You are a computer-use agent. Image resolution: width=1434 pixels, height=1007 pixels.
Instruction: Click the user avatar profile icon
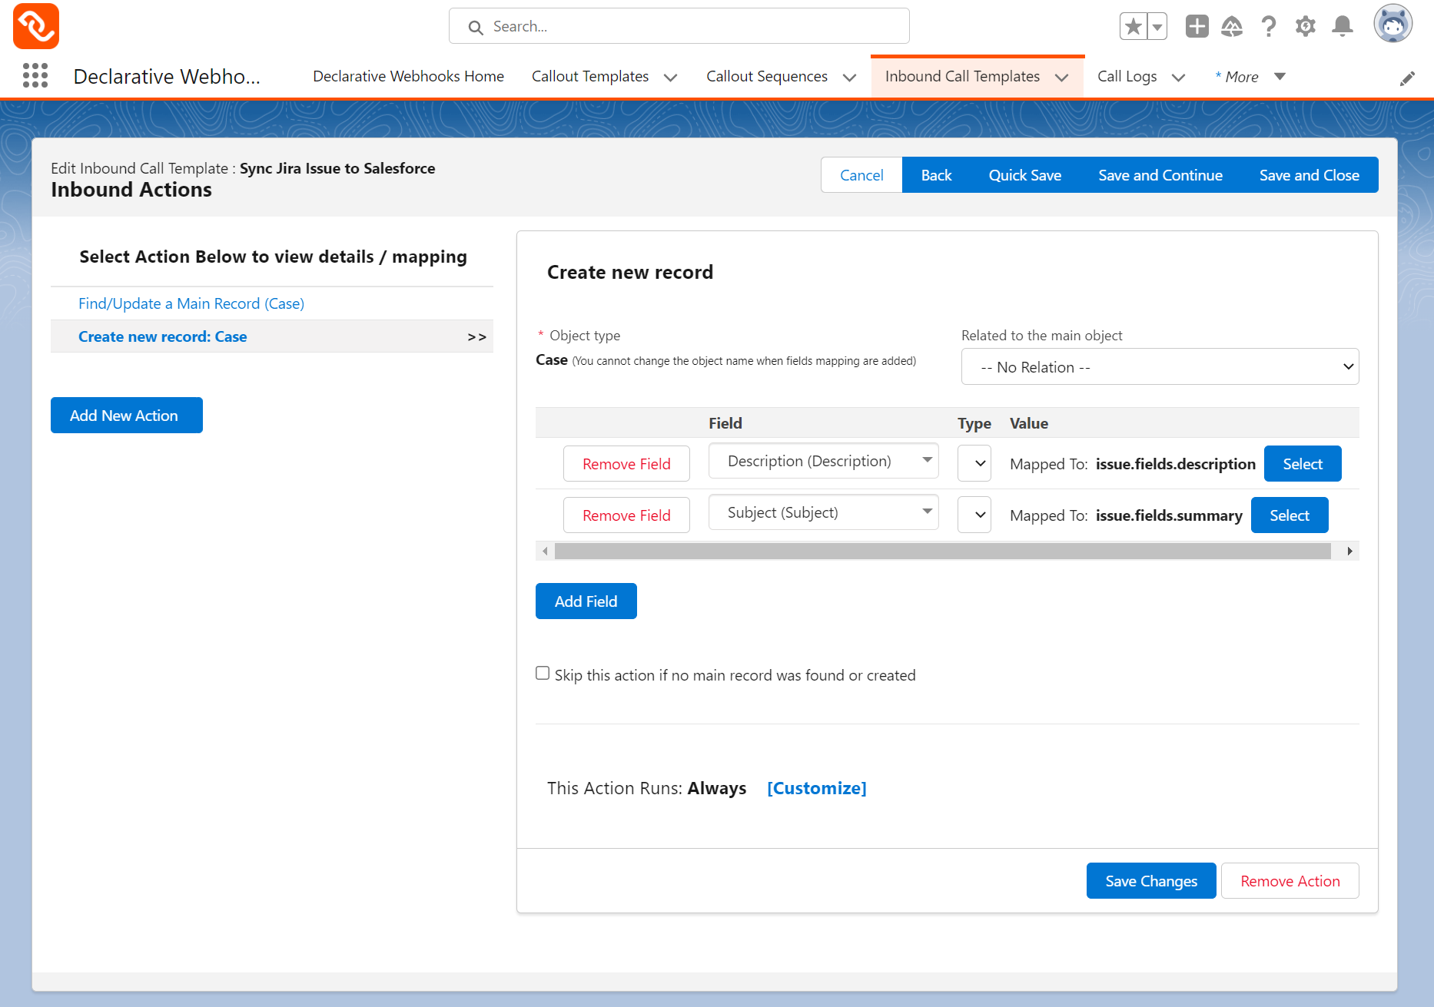point(1393,25)
